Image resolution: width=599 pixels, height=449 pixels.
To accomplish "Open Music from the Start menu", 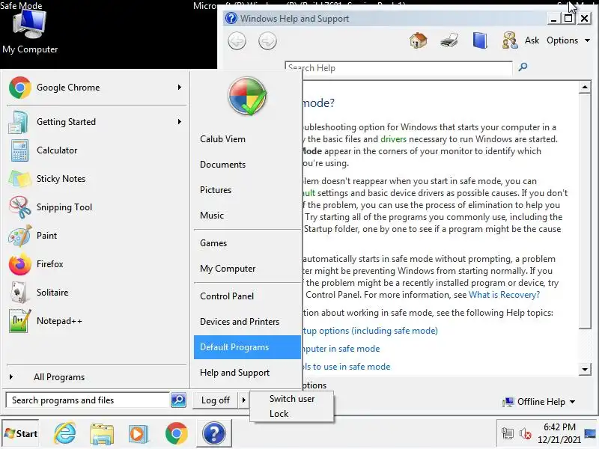I will click(x=247, y=216).
